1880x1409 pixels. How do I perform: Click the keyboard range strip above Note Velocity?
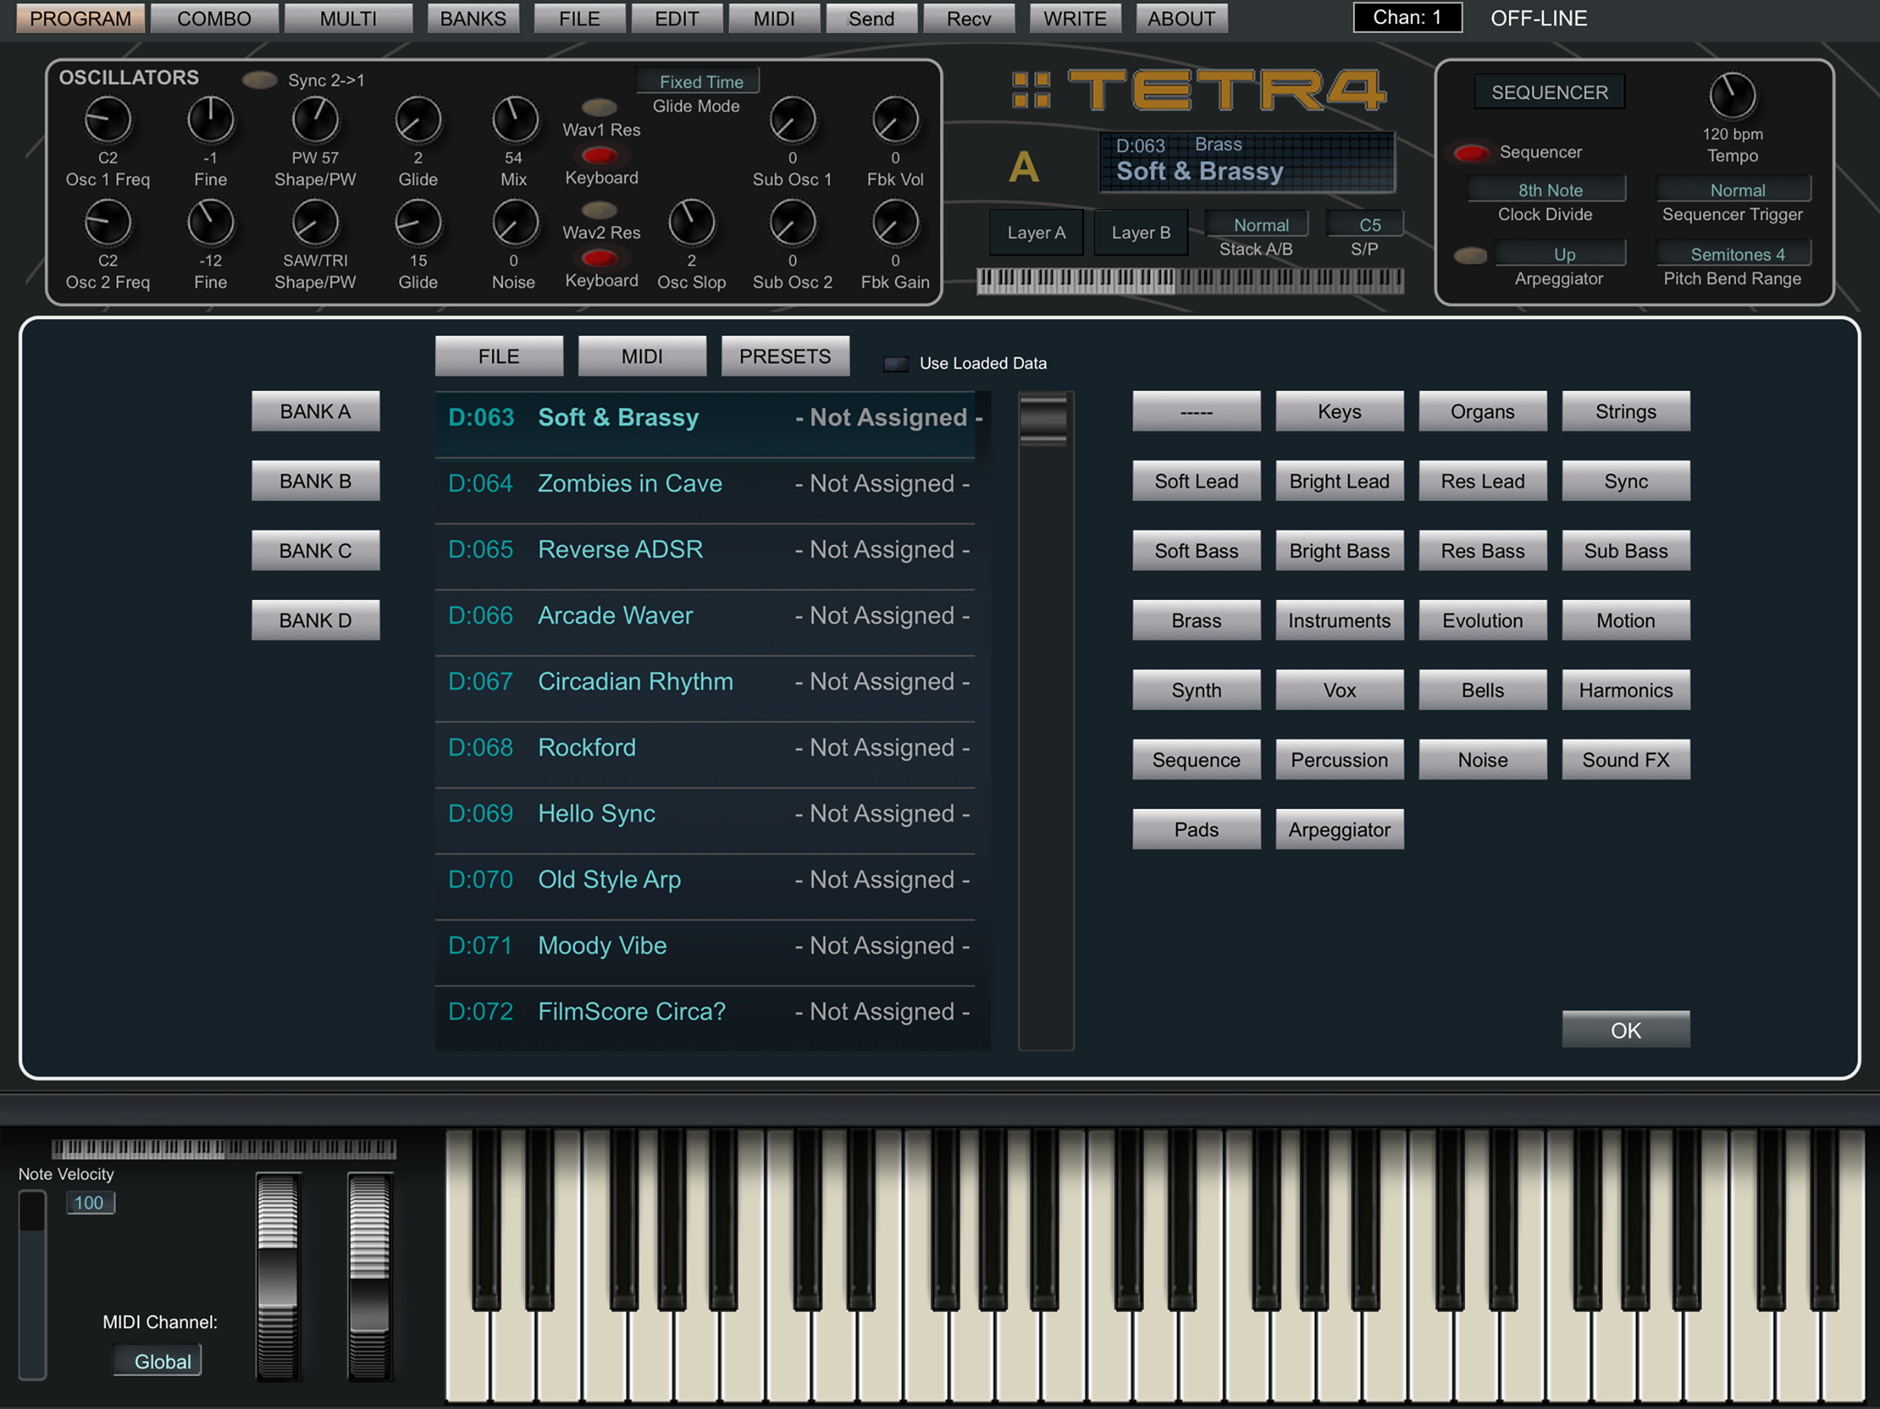click(224, 1150)
